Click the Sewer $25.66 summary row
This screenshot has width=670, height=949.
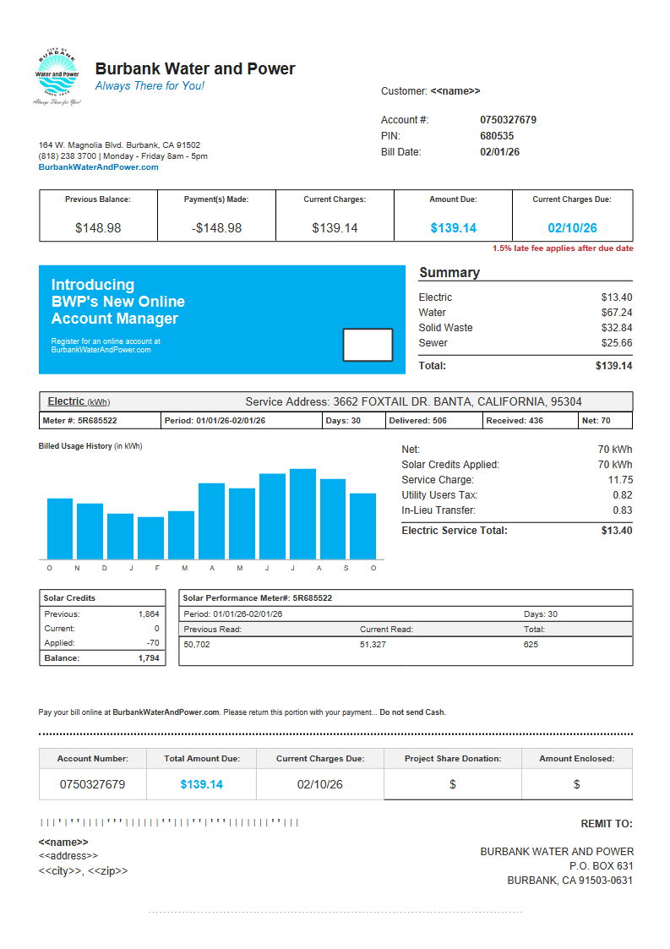[526, 342]
